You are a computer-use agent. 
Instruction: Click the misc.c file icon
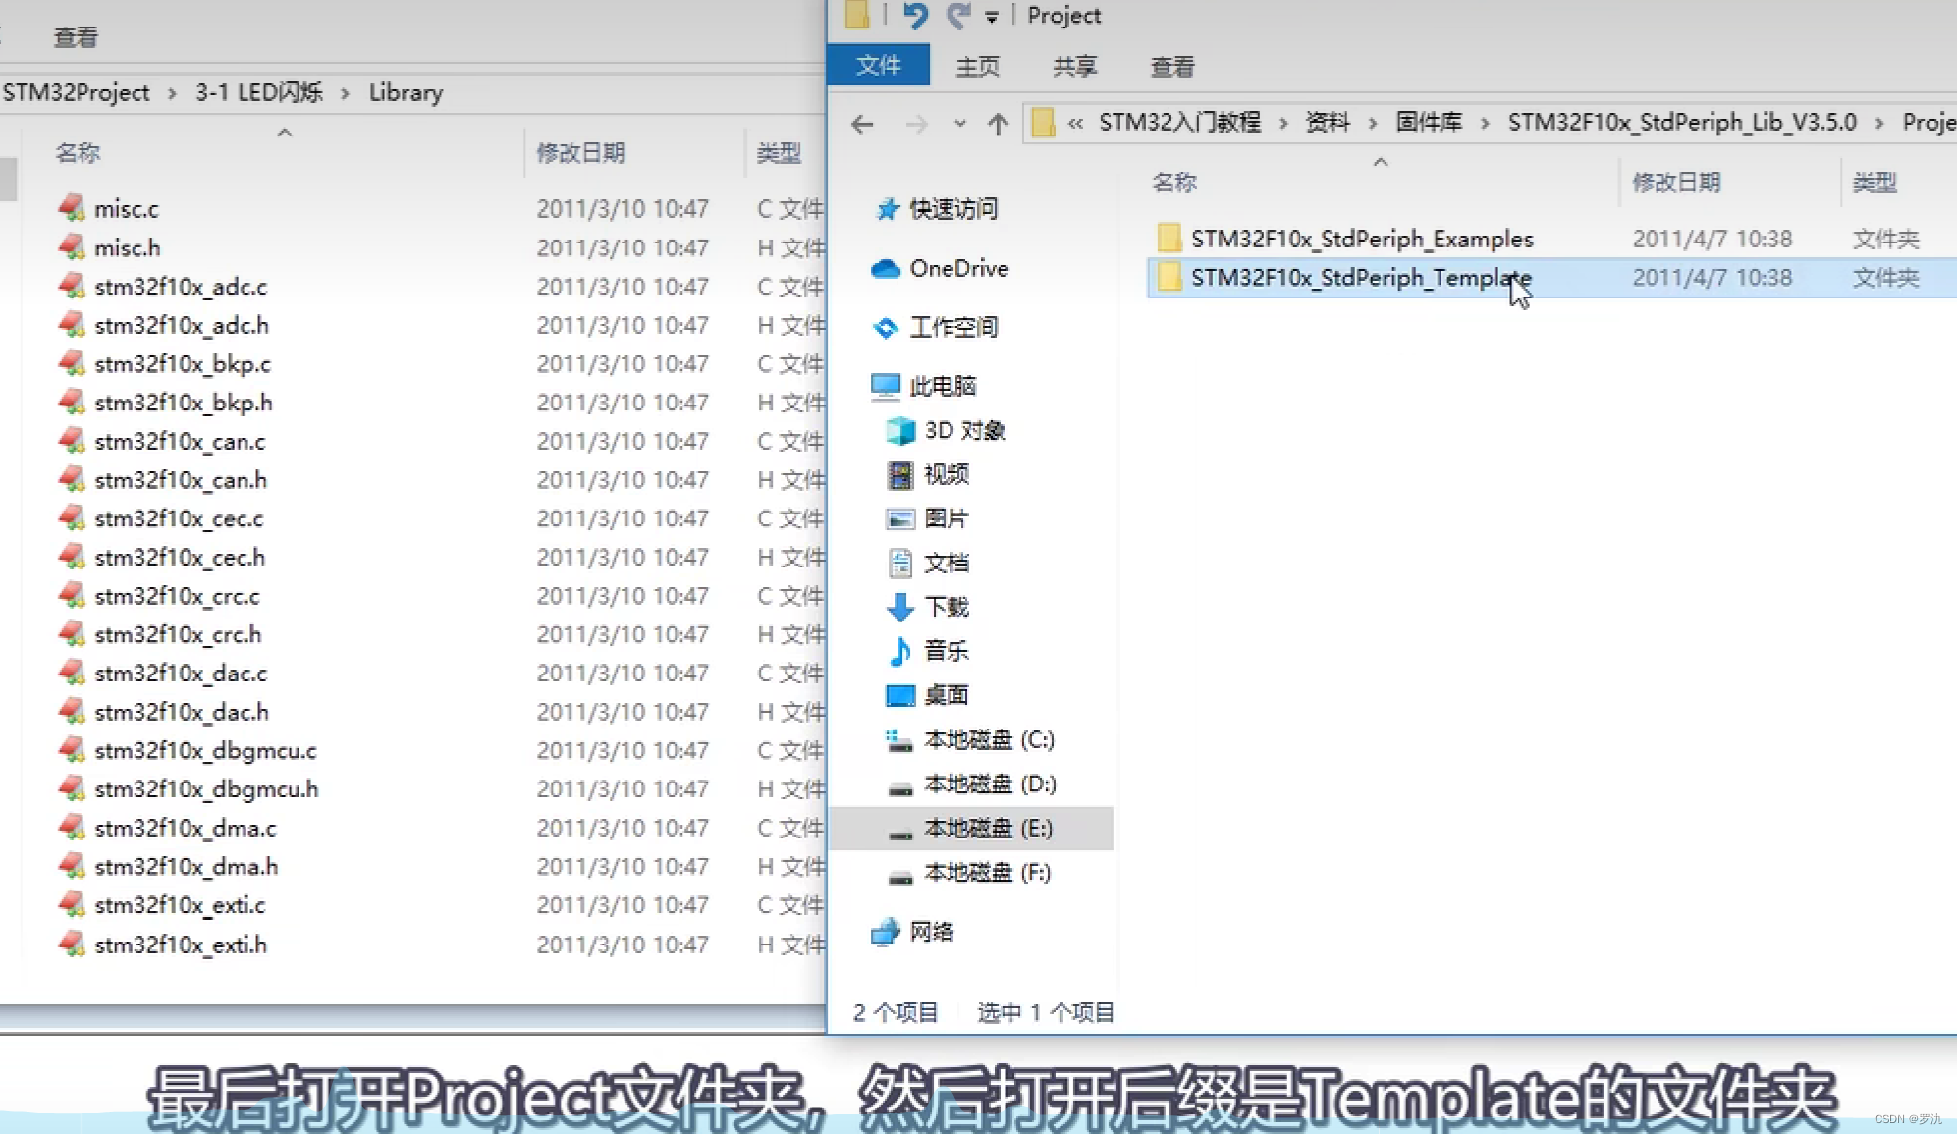[x=72, y=208]
